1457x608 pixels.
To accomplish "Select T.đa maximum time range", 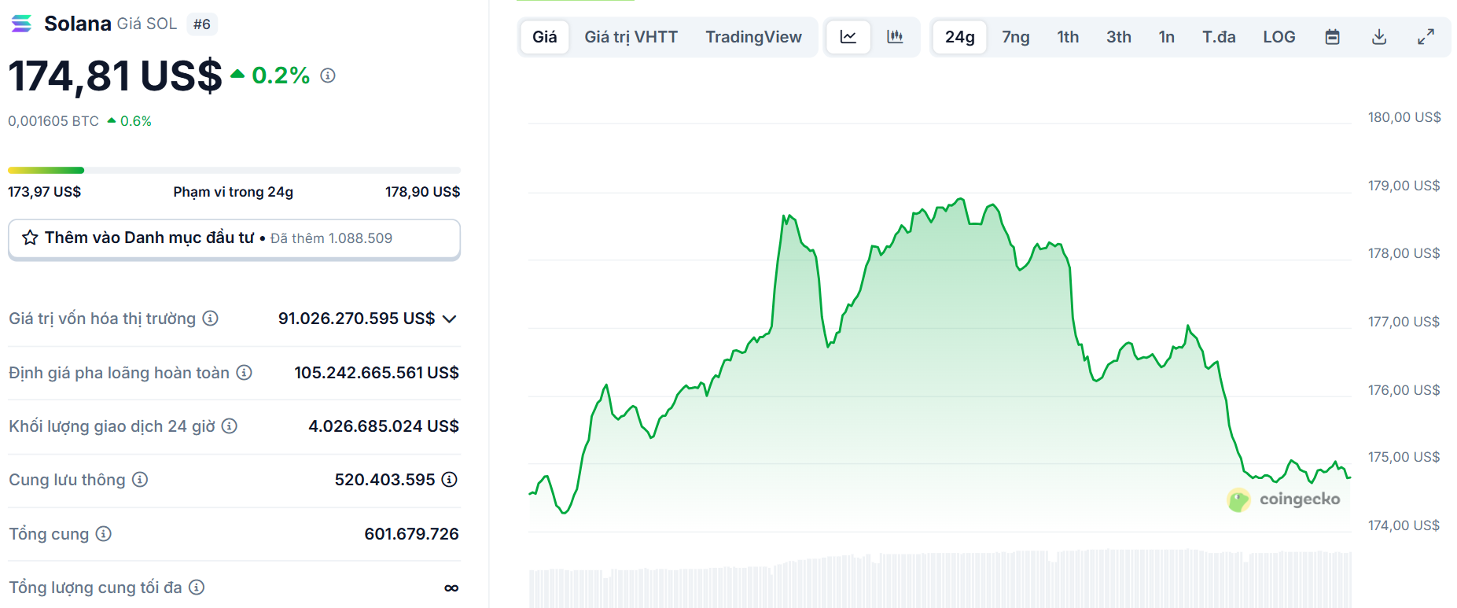I will [1219, 37].
